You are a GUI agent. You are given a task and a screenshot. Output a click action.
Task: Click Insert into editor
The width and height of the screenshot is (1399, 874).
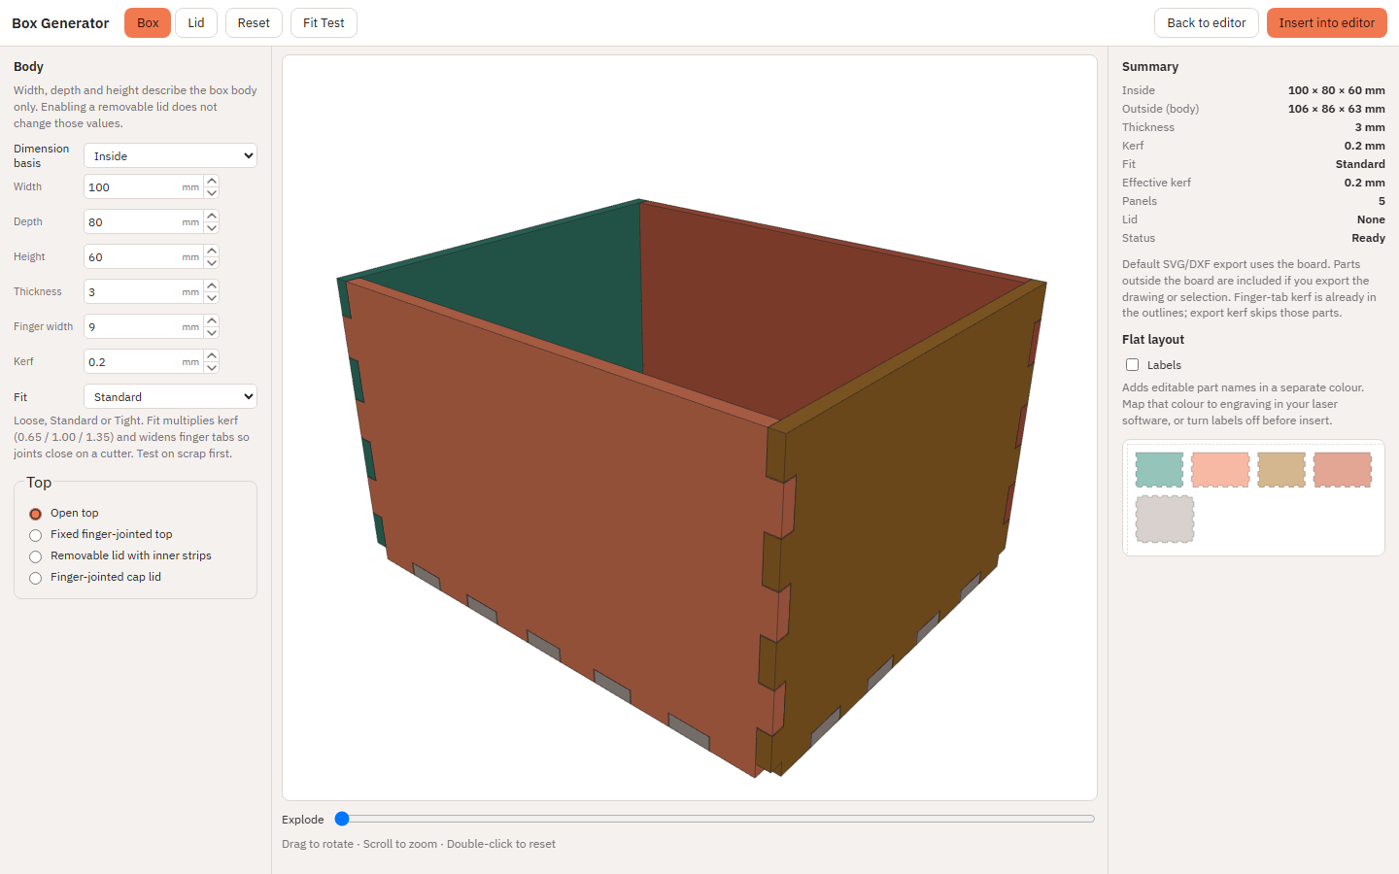pyautogui.click(x=1327, y=22)
